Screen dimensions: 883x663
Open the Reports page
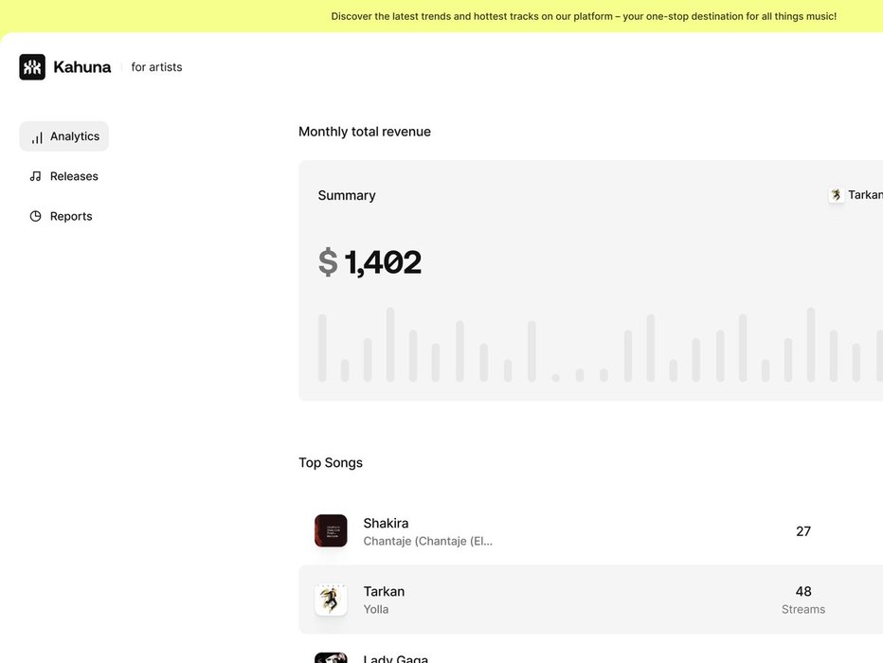click(71, 216)
